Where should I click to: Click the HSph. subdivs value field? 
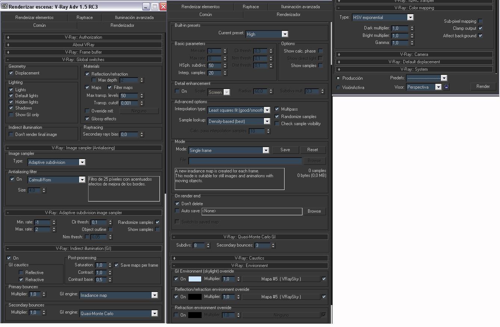(x=215, y=66)
